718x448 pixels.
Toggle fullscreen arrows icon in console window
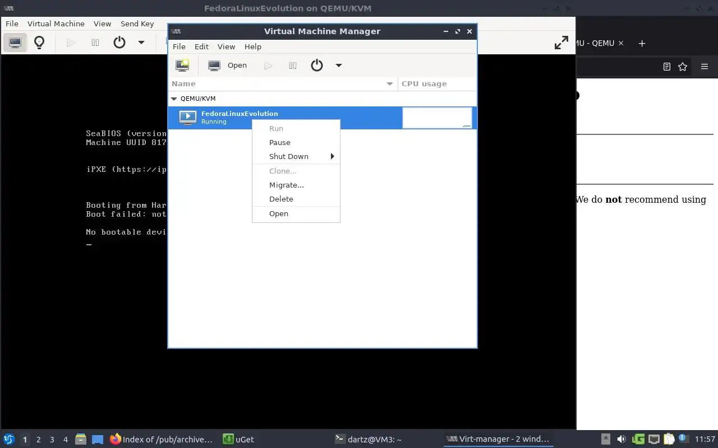coord(561,43)
